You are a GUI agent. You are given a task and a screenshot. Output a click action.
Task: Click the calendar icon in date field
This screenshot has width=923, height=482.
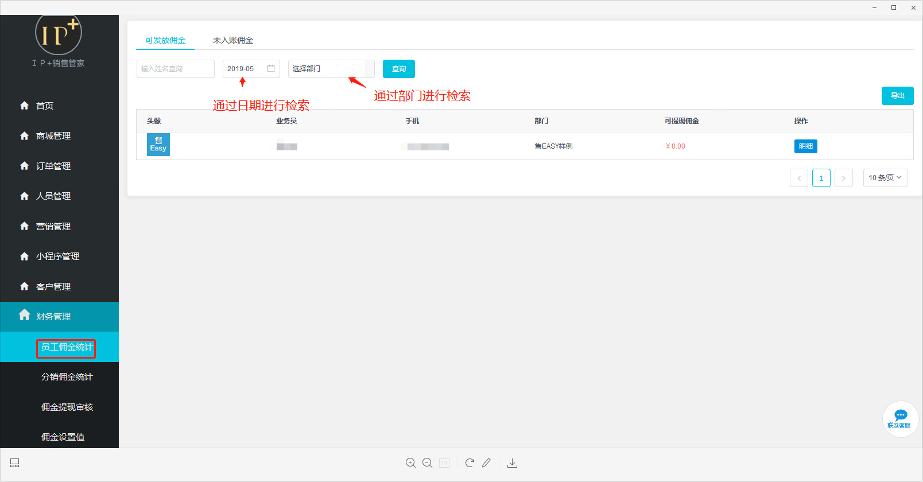pos(271,68)
